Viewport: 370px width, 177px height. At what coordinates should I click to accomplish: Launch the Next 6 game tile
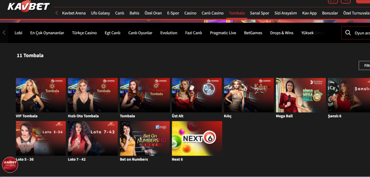click(197, 139)
